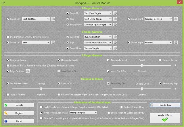The height and width of the screenshot is (127, 184).
Task: Open settings gear for 4-finger Swipe Left
Action: click(53, 19)
